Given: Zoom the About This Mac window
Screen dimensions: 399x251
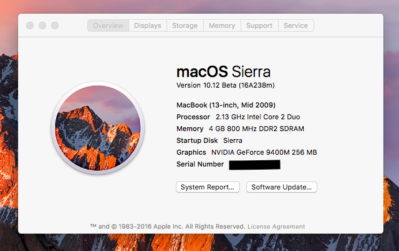Looking at the screenshot, I should click(55, 25).
